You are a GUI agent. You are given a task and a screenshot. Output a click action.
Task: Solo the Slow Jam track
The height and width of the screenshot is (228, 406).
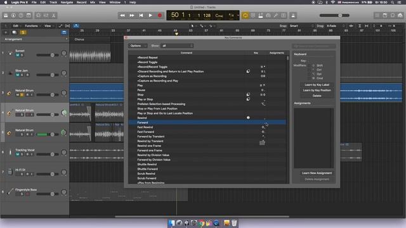pos(22,75)
